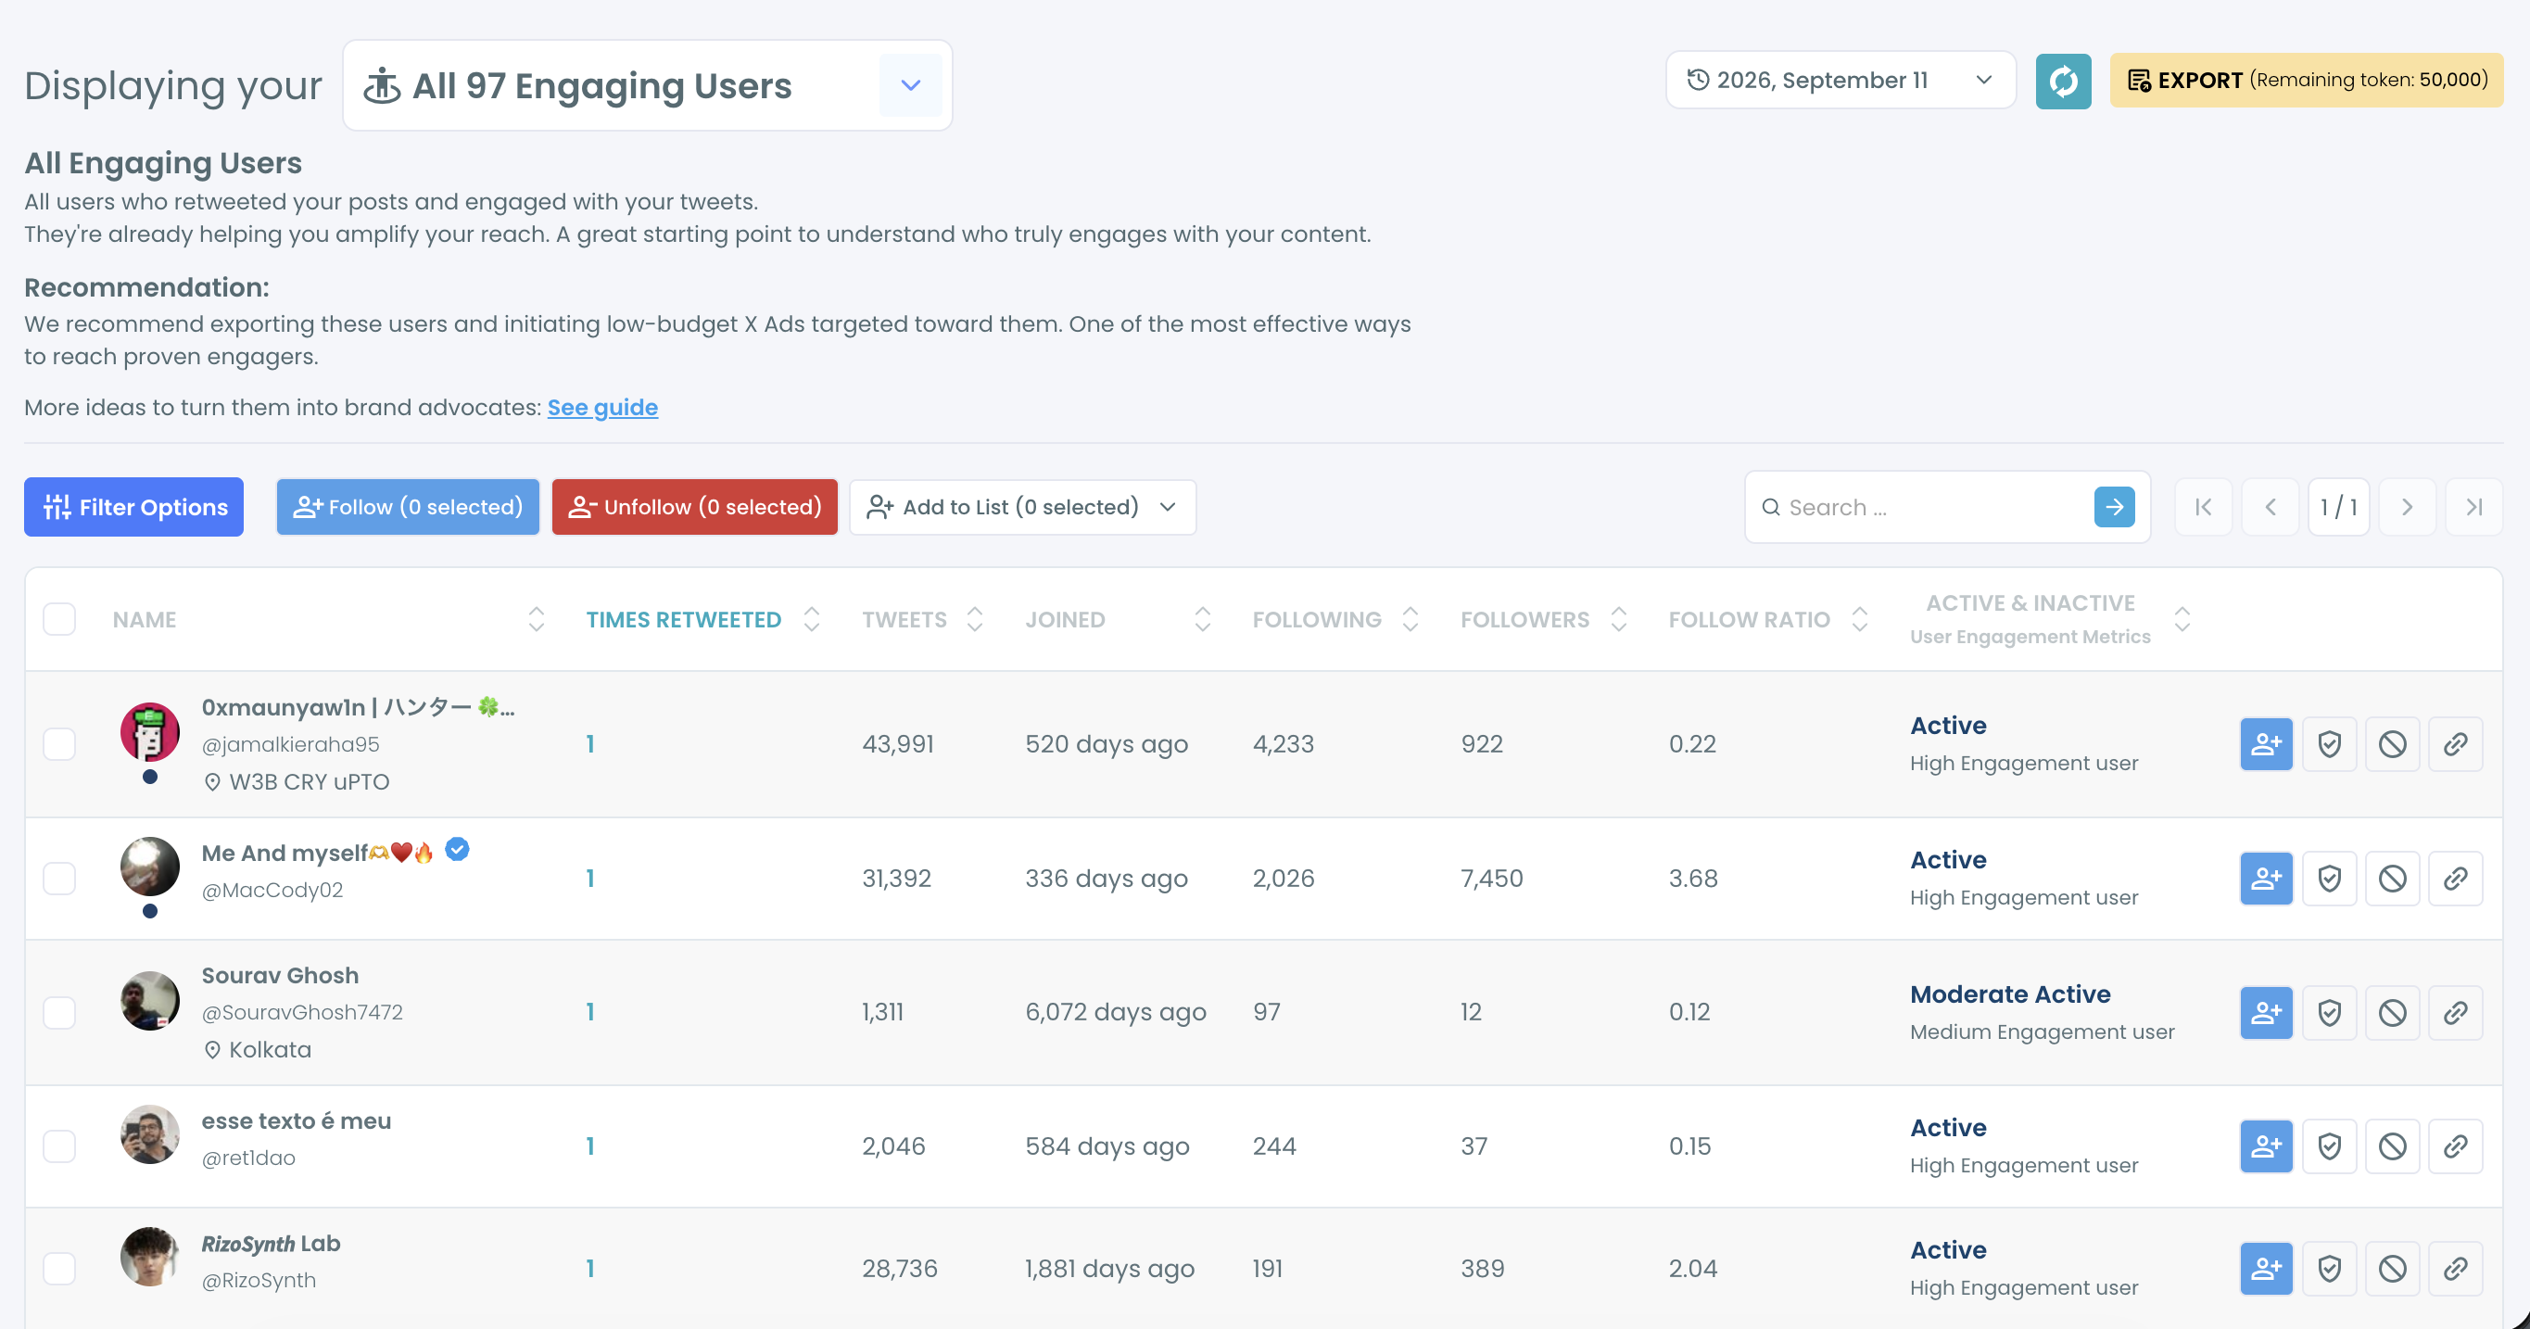
Task: Open the 2026, September 11 date dropdown
Action: pyautogui.click(x=1840, y=81)
